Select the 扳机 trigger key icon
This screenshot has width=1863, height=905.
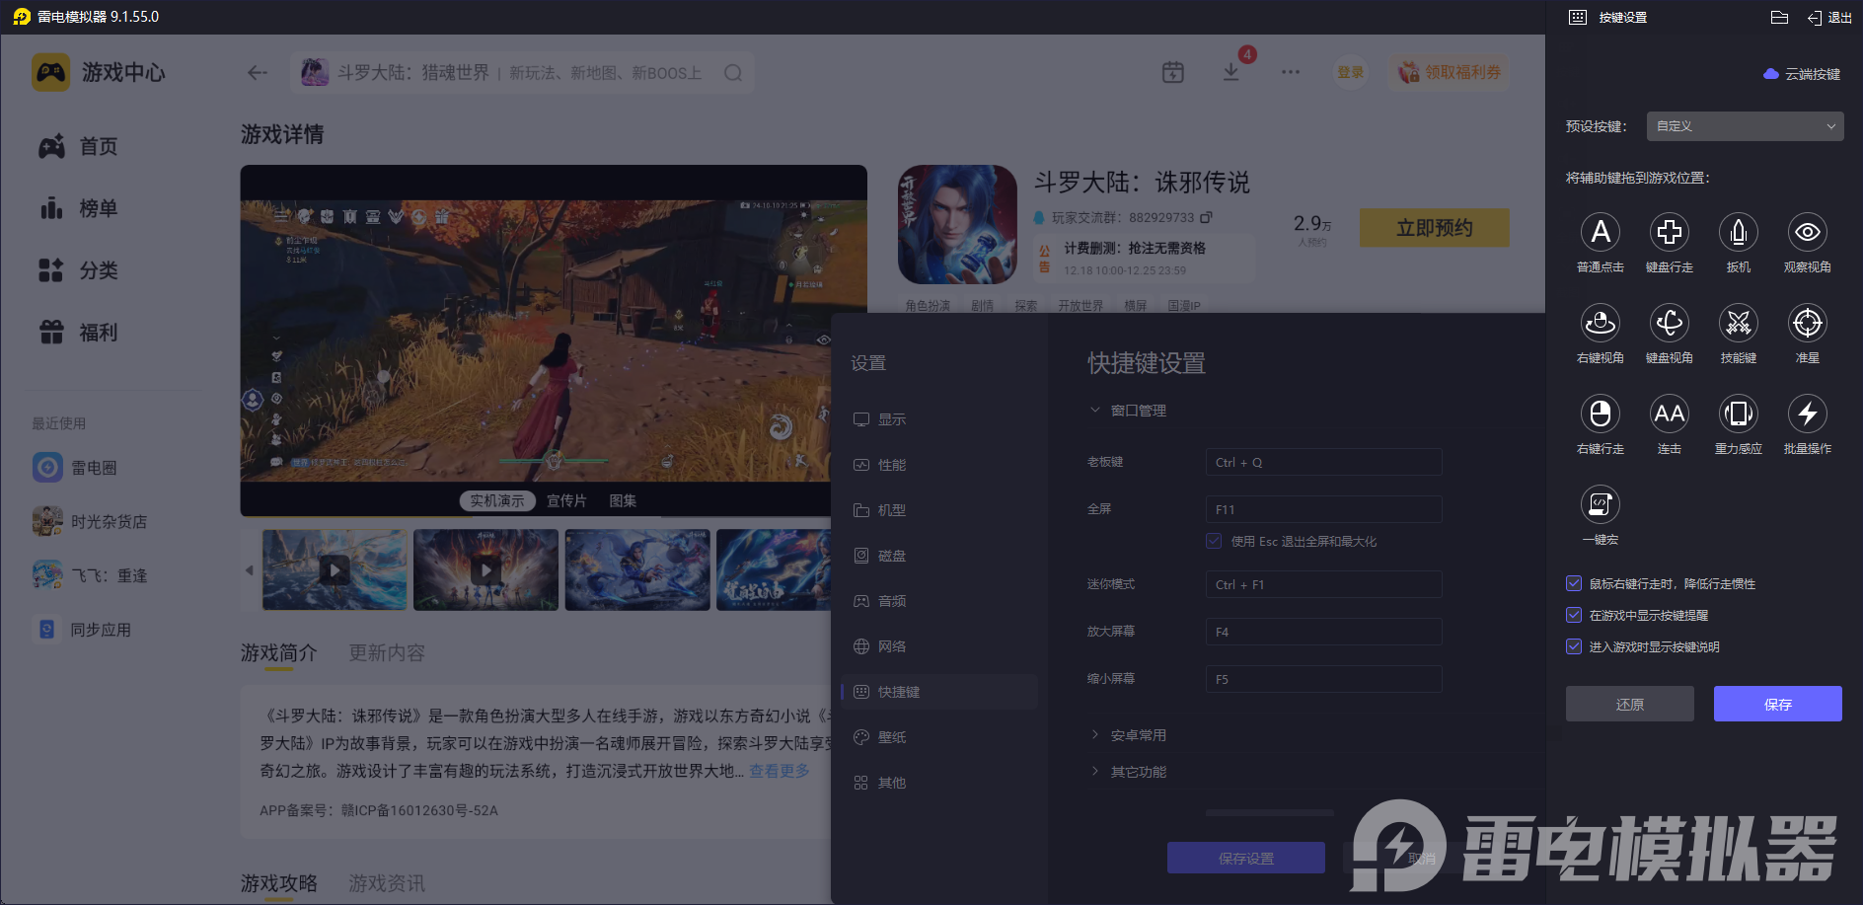click(1739, 232)
